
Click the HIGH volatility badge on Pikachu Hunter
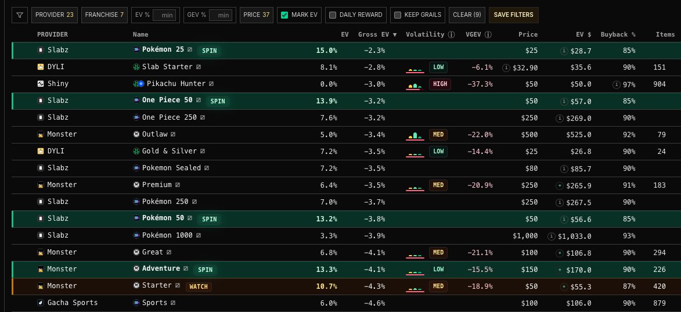click(x=439, y=84)
